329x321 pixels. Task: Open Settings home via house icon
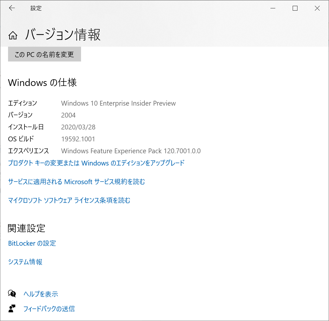tap(13, 35)
